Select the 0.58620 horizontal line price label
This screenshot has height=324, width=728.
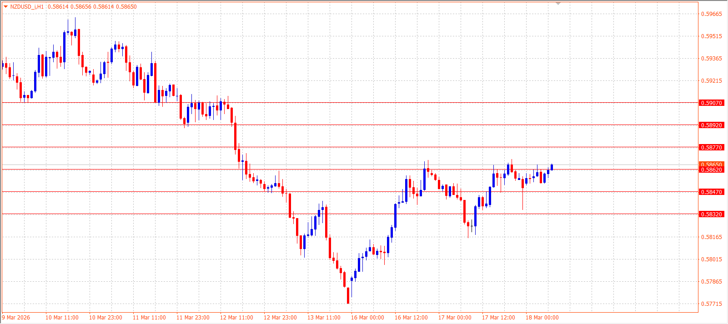(x=711, y=170)
